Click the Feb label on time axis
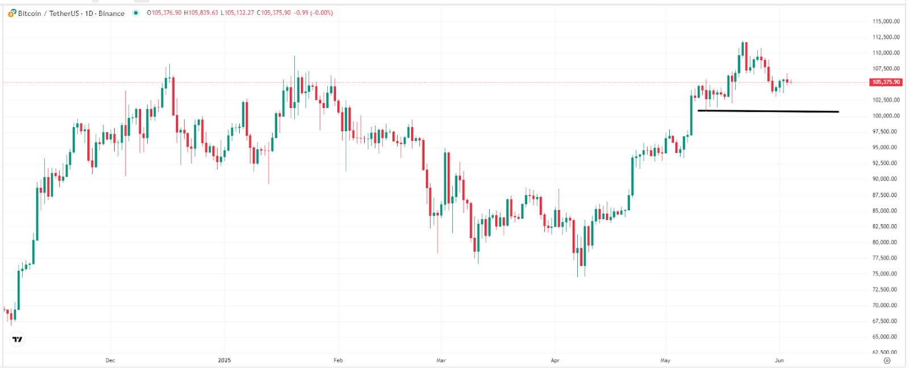Image resolution: width=909 pixels, height=372 pixels. click(x=338, y=361)
